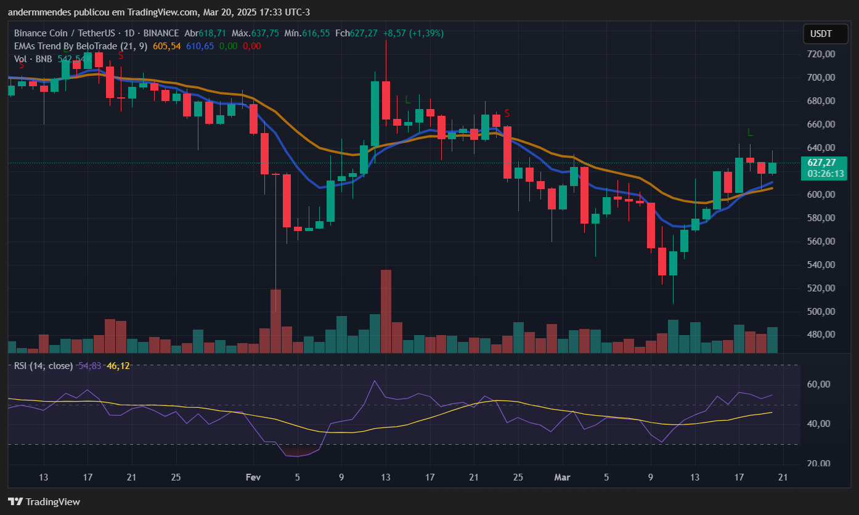The width and height of the screenshot is (859, 515).
Task: Click the Fev month label on time axis
Action: point(253,477)
